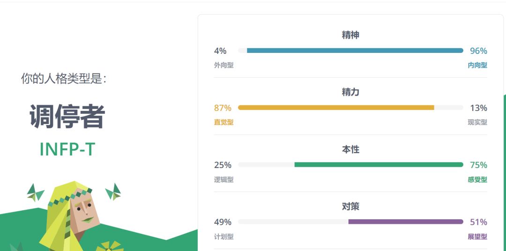
Task: Click the 96% introvert percentage
Action: click(x=478, y=51)
